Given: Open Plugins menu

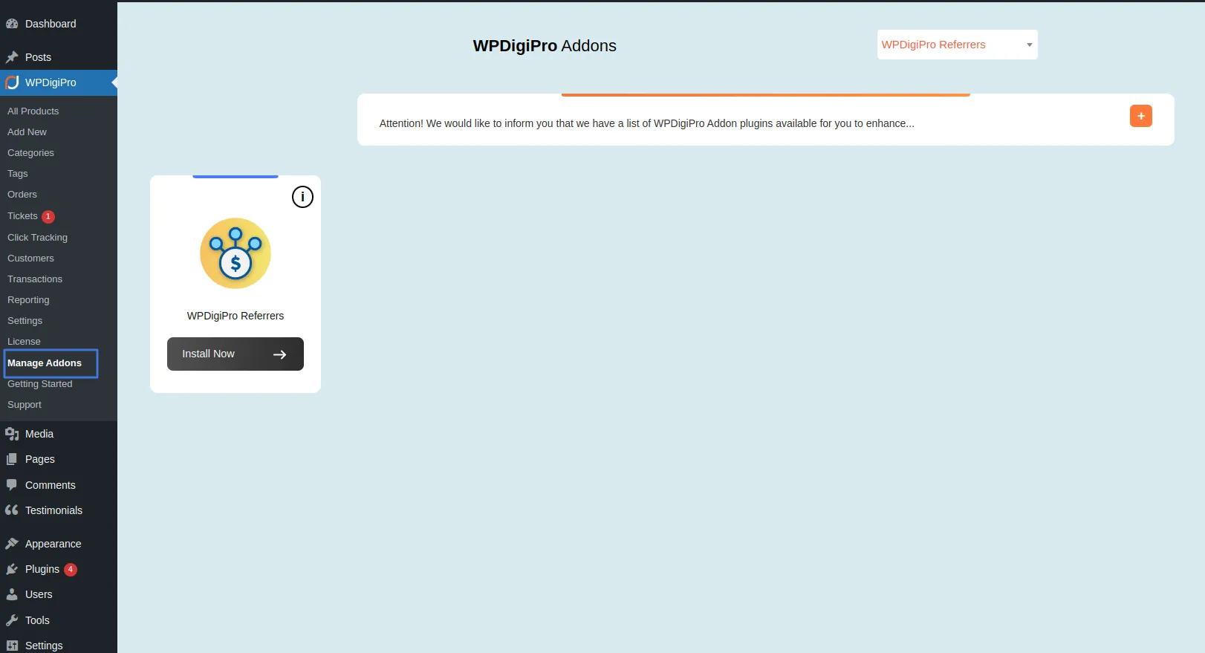Looking at the screenshot, I should point(42,569).
